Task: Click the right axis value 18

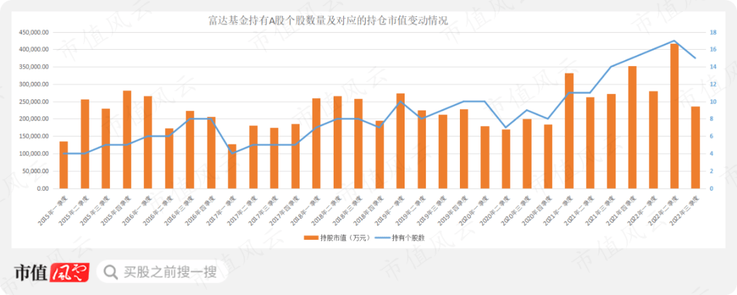Action: (713, 32)
